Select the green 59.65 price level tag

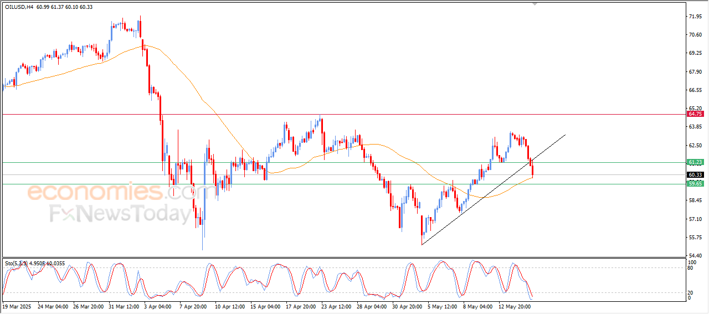695,184
